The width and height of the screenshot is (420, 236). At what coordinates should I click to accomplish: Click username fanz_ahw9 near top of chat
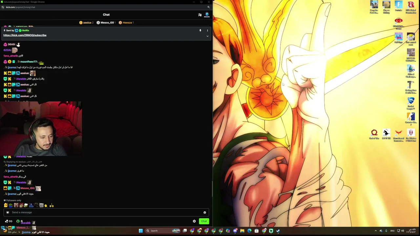(10, 56)
